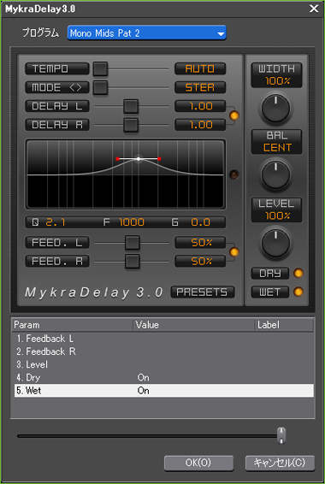Click the DELAY L slider handle
Image resolution: width=325 pixels, height=484 pixels.
131,107
